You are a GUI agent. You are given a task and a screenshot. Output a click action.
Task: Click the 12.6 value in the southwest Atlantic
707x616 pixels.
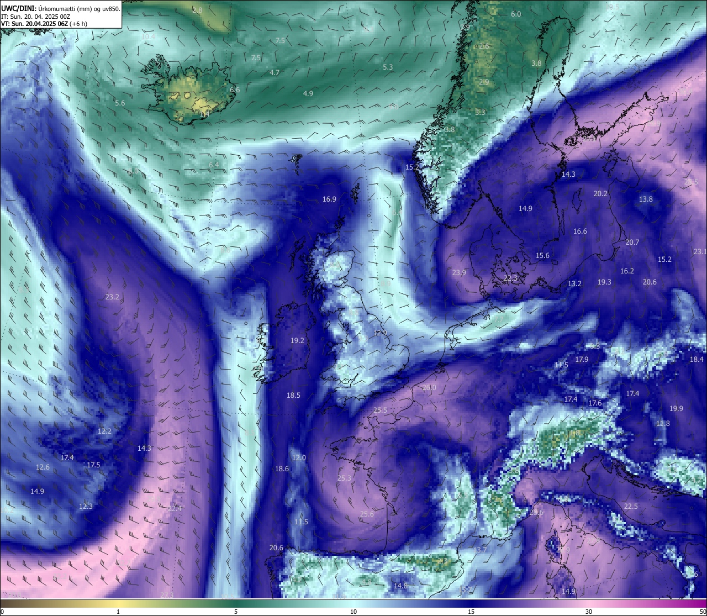point(43,467)
